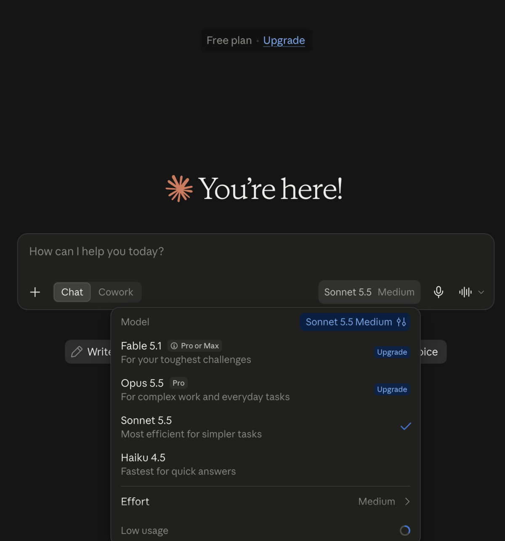Click the pencil icon on Write chip
This screenshot has width=505, height=541.
77,352
